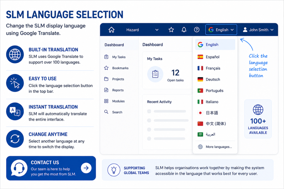Screen dimensions: 284x189
Task: Click the My Tasks card title
Action: (x=155, y=59)
